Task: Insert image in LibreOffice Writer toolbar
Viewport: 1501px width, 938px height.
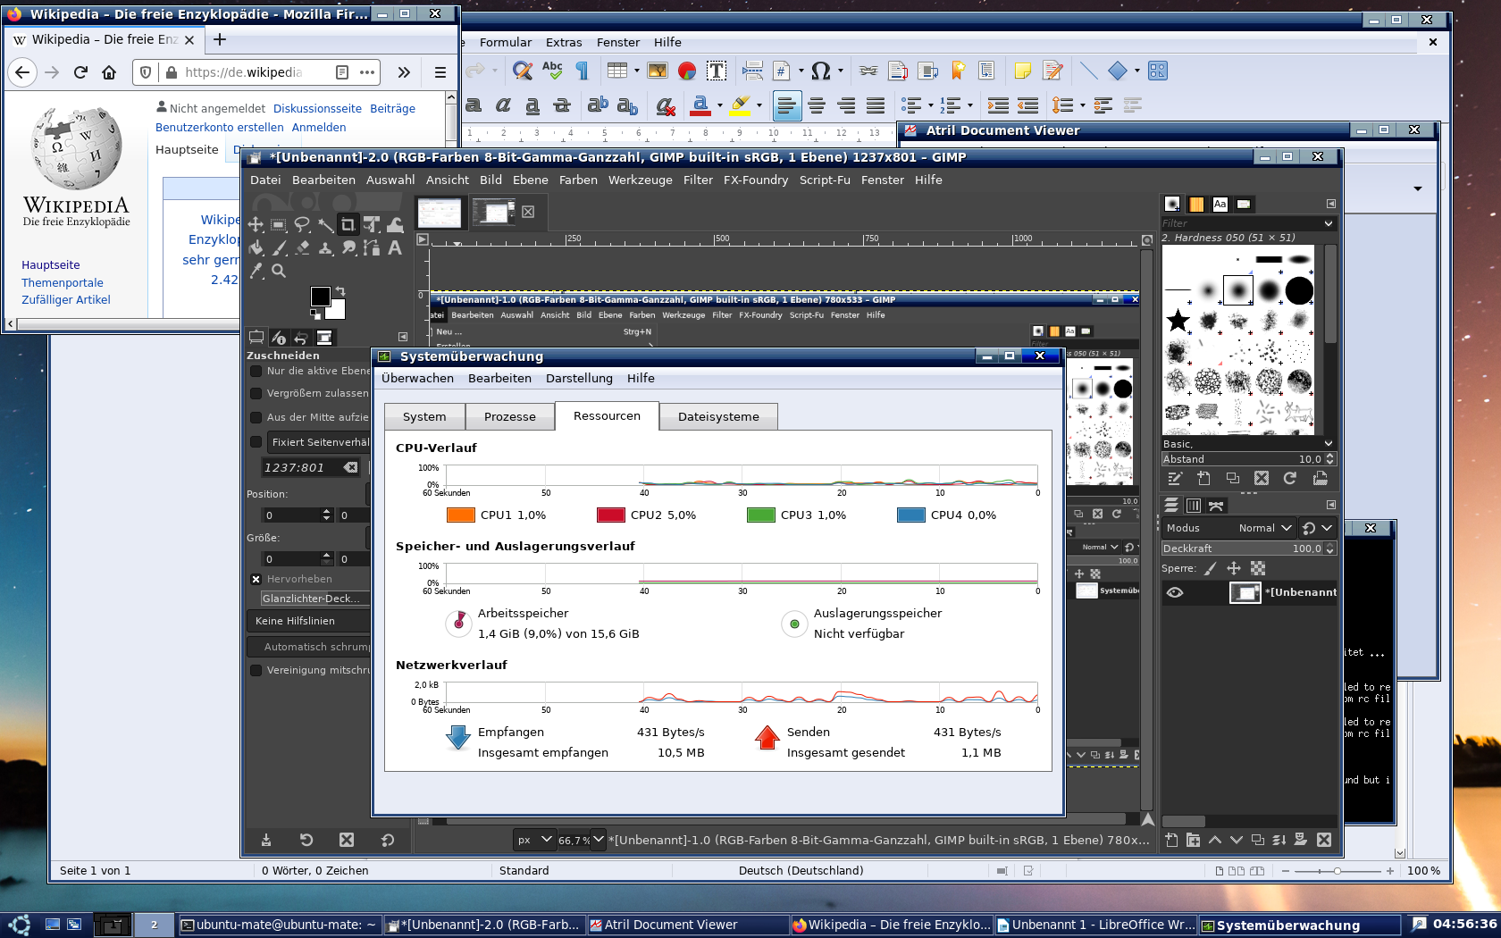Action: tap(658, 71)
